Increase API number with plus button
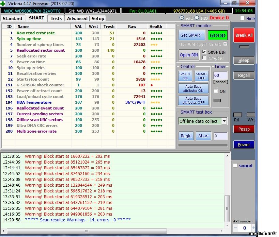Screen dimensions: 279x237 253,227
